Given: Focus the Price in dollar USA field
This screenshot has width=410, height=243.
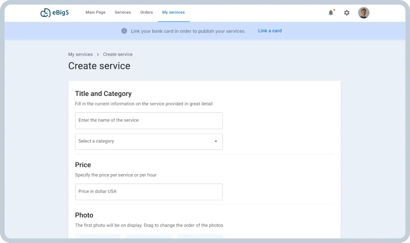Looking at the screenshot, I should [149, 192].
